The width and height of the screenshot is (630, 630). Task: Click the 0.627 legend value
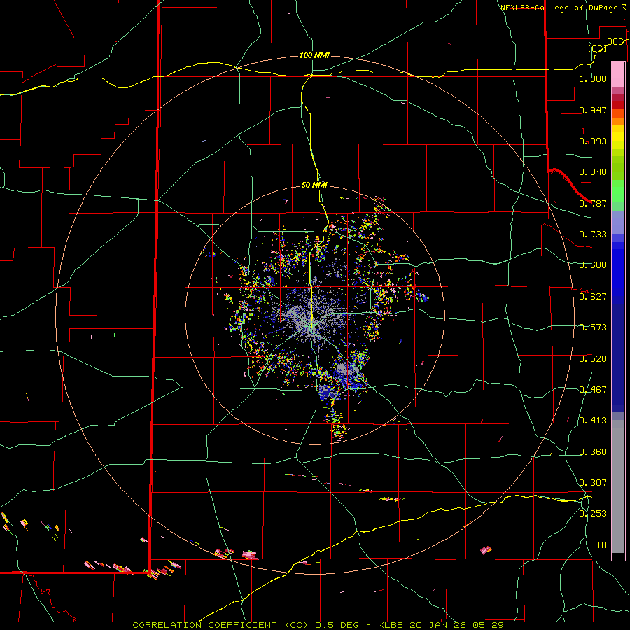click(x=593, y=297)
